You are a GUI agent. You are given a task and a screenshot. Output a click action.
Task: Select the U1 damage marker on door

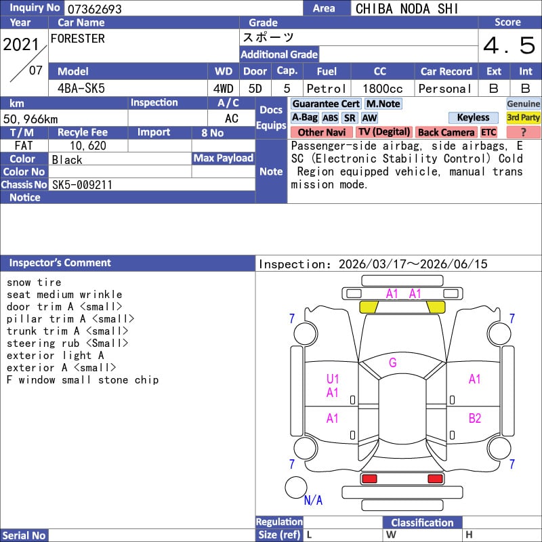point(332,379)
